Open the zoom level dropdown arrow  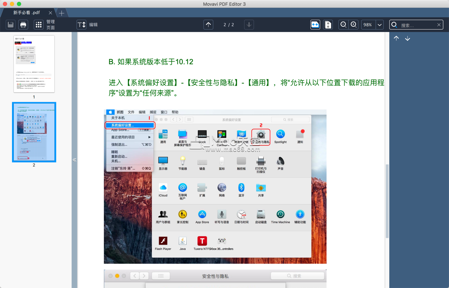tap(380, 25)
